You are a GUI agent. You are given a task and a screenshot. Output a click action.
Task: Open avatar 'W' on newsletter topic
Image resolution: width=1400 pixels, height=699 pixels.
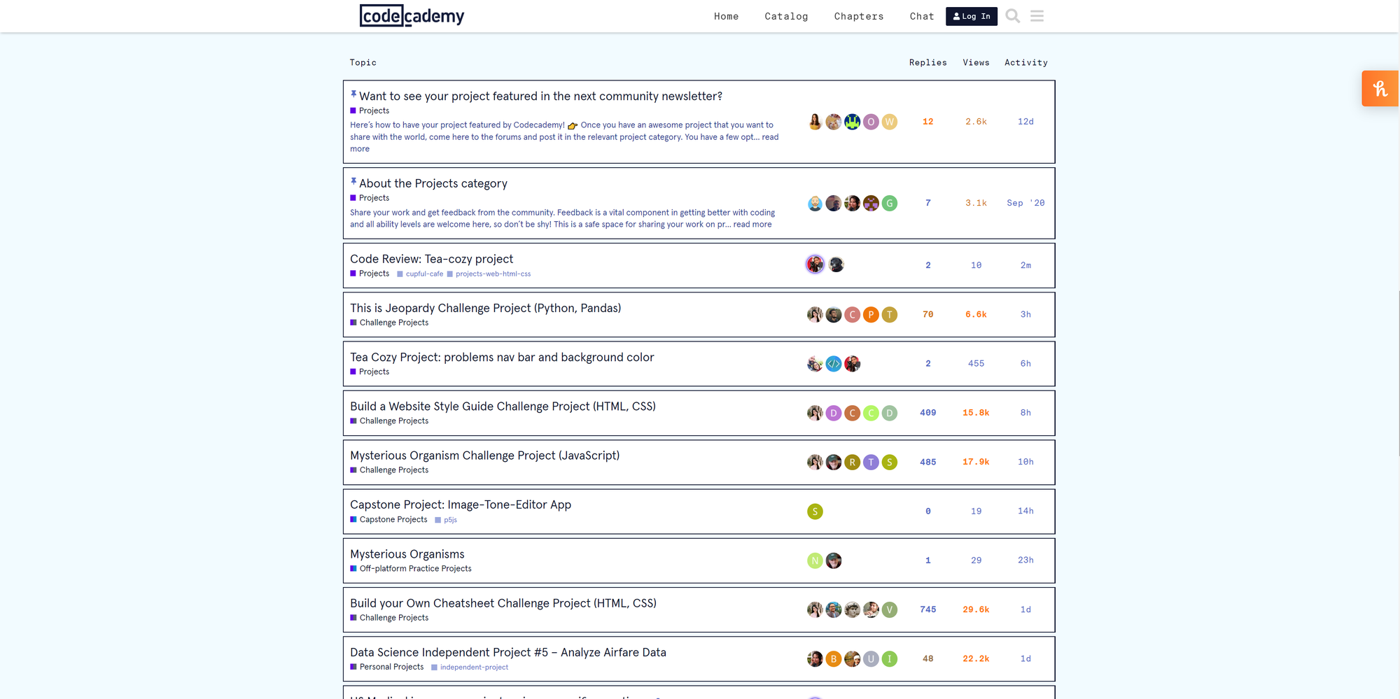pos(890,122)
